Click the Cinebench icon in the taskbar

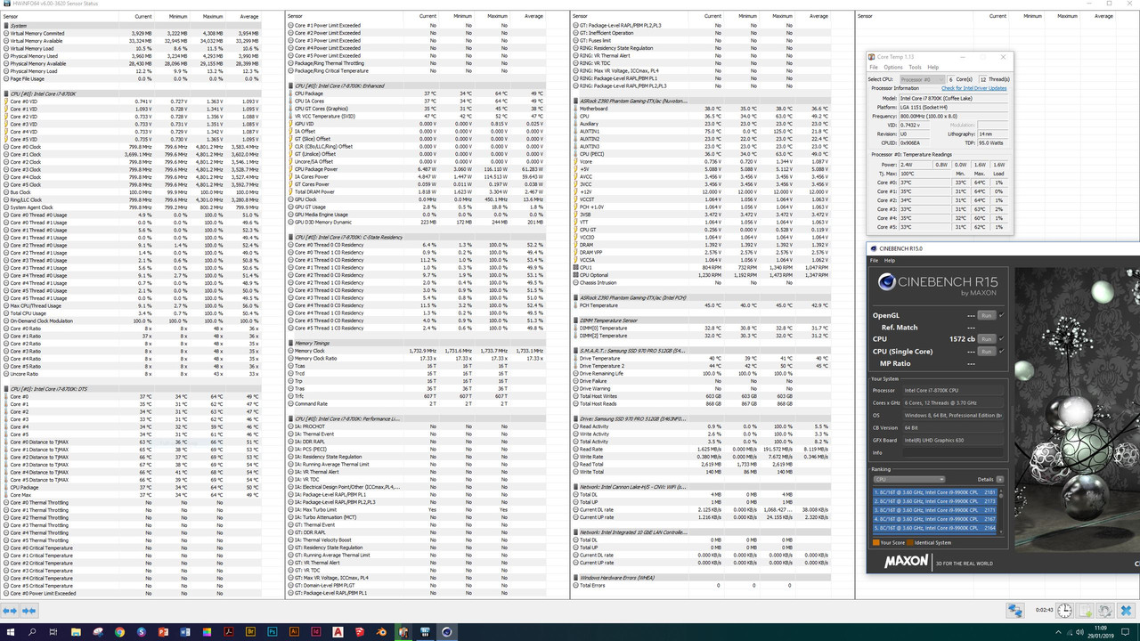[448, 633]
